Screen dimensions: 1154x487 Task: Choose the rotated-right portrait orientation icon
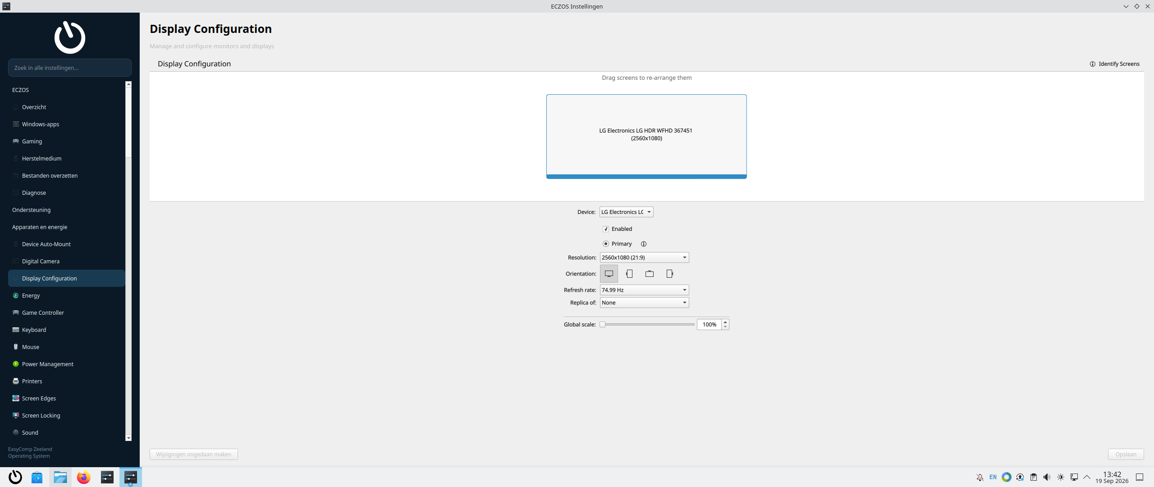[669, 274]
